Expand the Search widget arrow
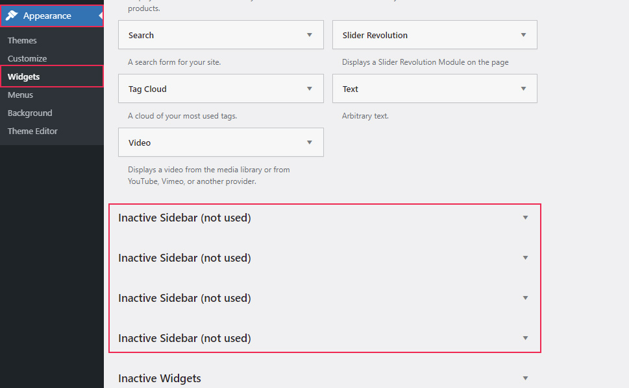629x388 pixels. click(x=309, y=35)
